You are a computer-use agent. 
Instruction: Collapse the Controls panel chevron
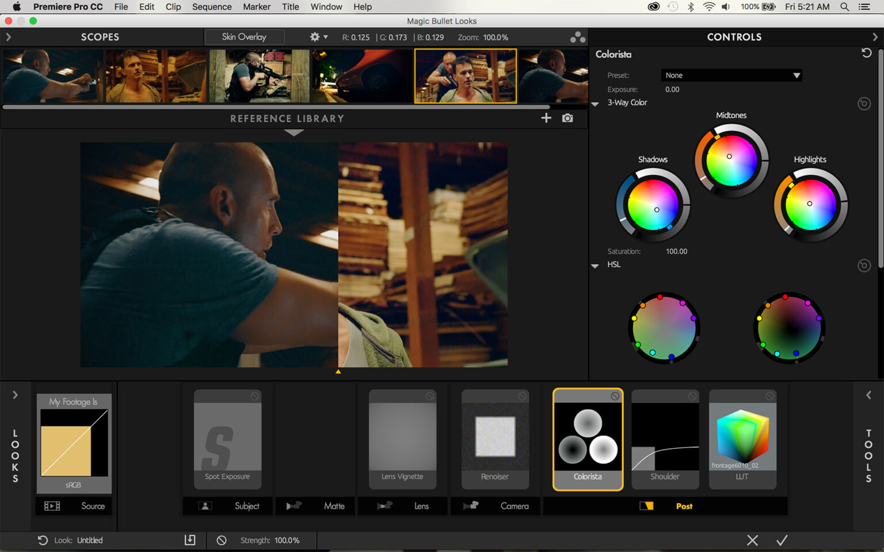pyautogui.click(x=875, y=37)
